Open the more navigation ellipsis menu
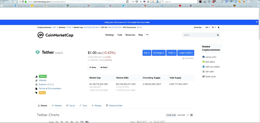The image size is (260, 123). point(147,35)
